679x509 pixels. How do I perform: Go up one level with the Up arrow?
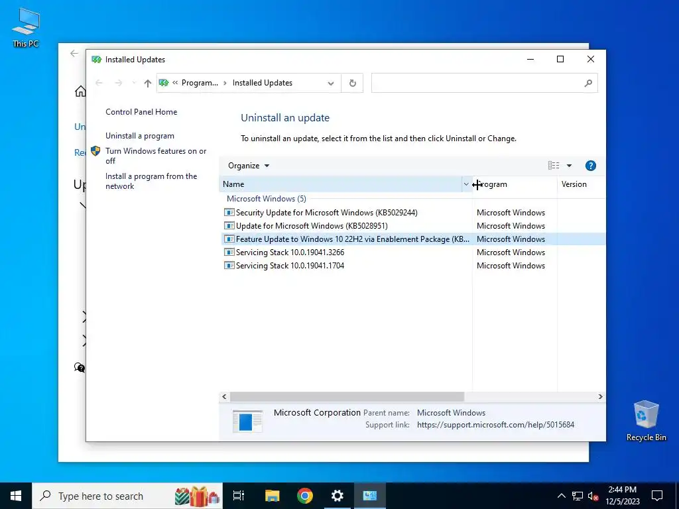pos(148,83)
